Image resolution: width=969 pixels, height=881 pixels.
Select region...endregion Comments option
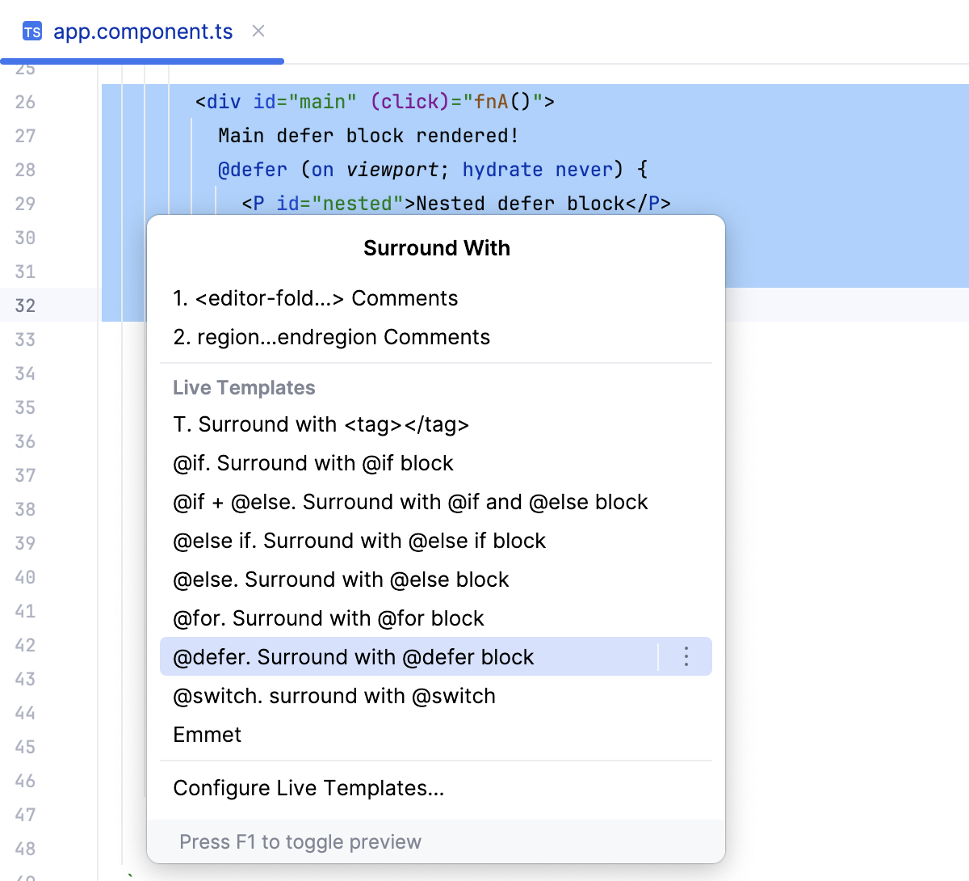coord(331,336)
